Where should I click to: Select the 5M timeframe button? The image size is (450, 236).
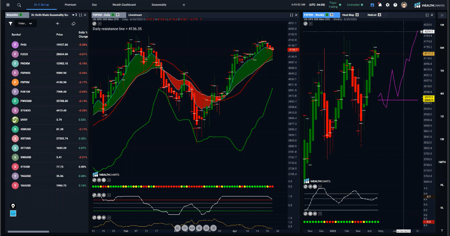442,48
